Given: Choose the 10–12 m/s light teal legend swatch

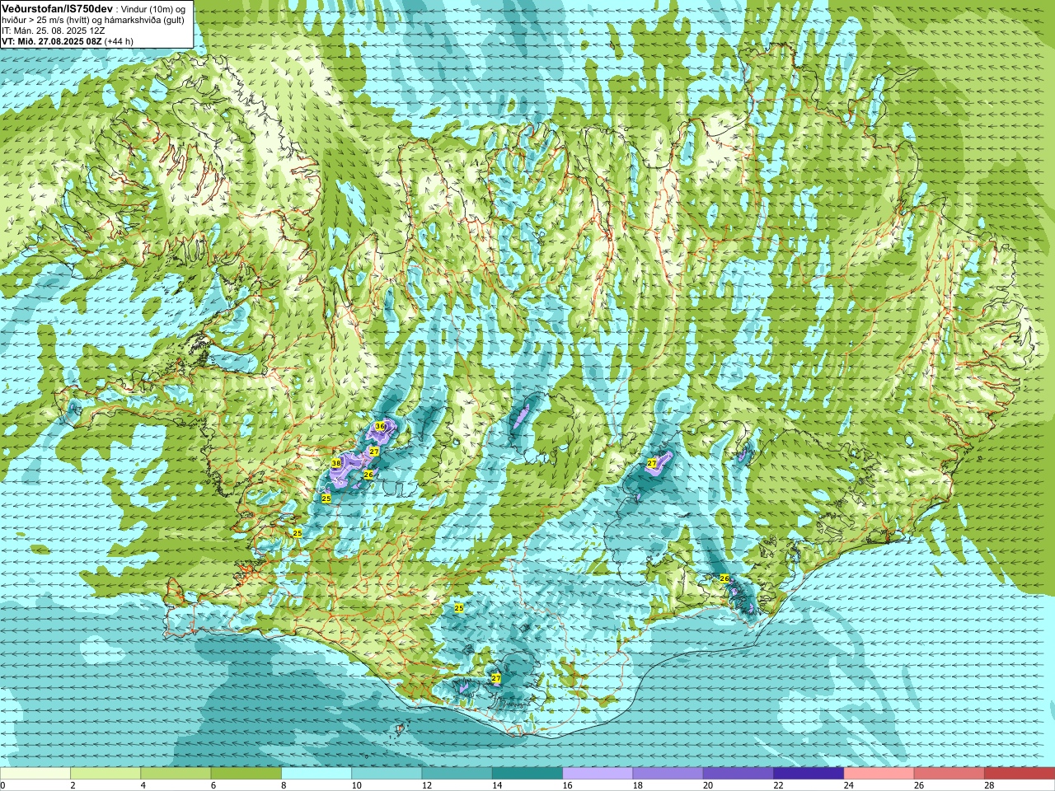Looking at the screenshot, I should (x=387, y=774).
